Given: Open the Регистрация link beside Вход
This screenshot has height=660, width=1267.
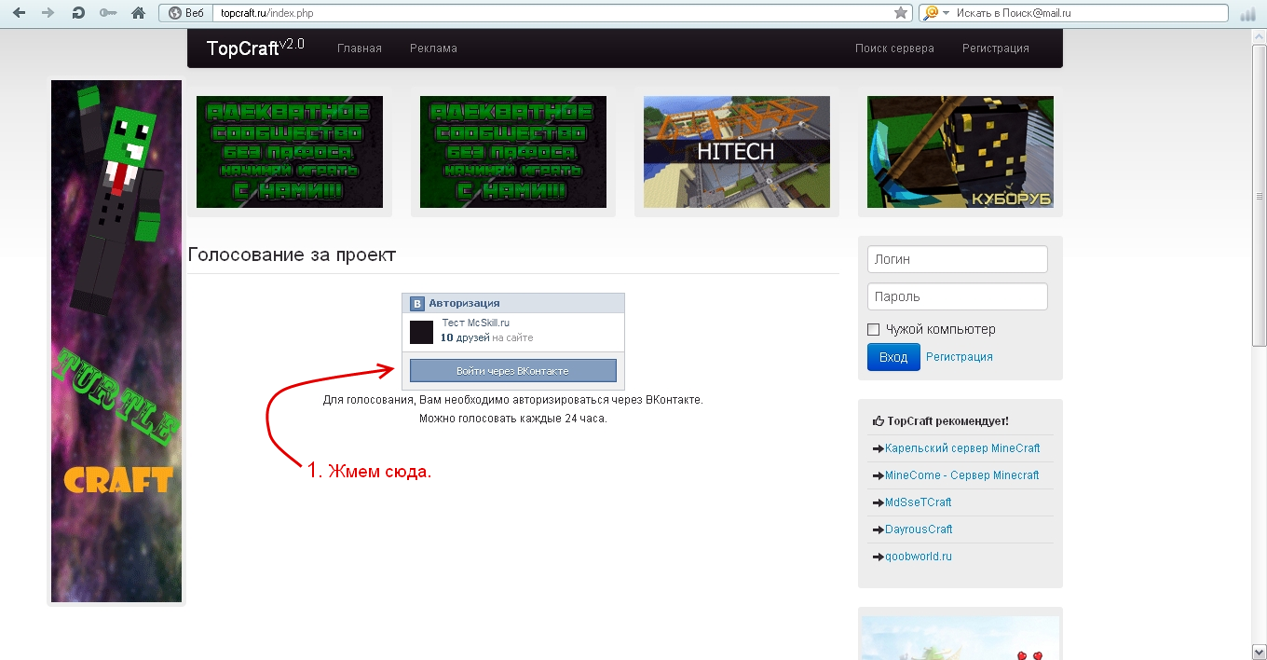Looking at the screenshot, I should coord(960,357).
